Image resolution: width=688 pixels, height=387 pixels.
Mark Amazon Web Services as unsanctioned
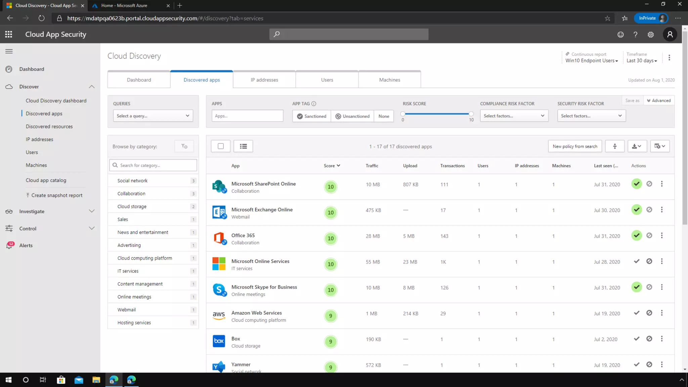point(649,313)
